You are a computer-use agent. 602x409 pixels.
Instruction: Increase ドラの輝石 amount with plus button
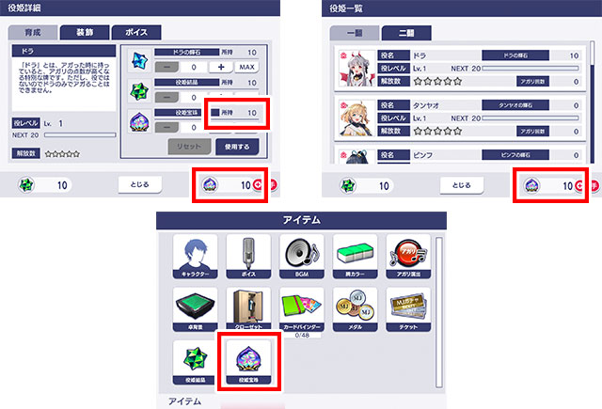(221, 67)
